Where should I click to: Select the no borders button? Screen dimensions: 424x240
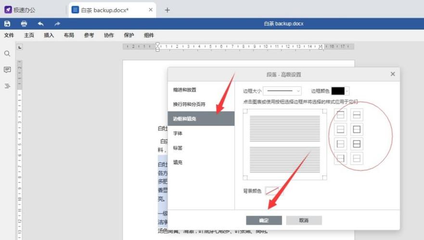point(357,158)
